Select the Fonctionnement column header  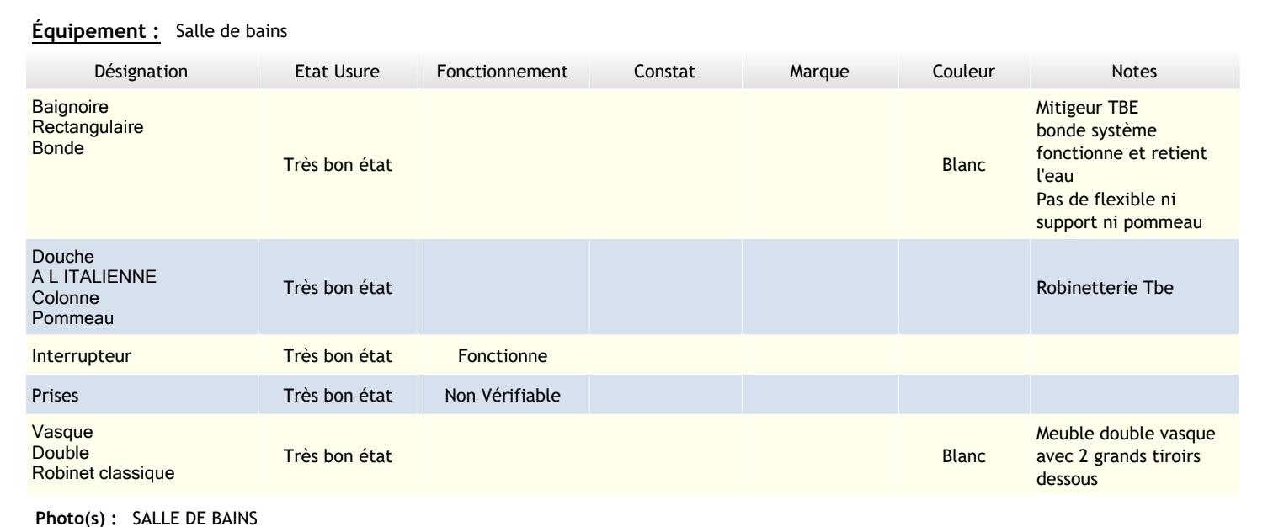tap(502, 72)
